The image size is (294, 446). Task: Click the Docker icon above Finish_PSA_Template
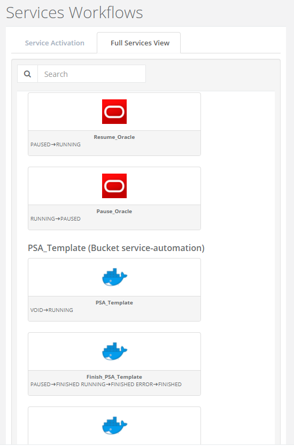pos(115,351)
